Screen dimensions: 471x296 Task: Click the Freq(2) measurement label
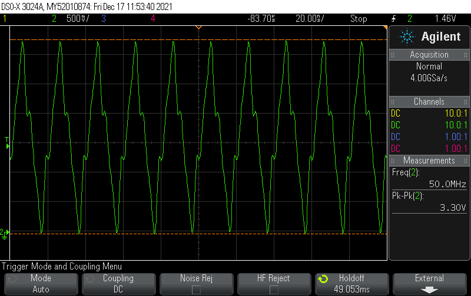click(x=406, y=172)
